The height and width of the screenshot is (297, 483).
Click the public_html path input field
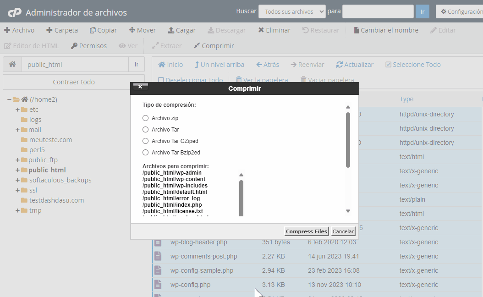[75, 64]
